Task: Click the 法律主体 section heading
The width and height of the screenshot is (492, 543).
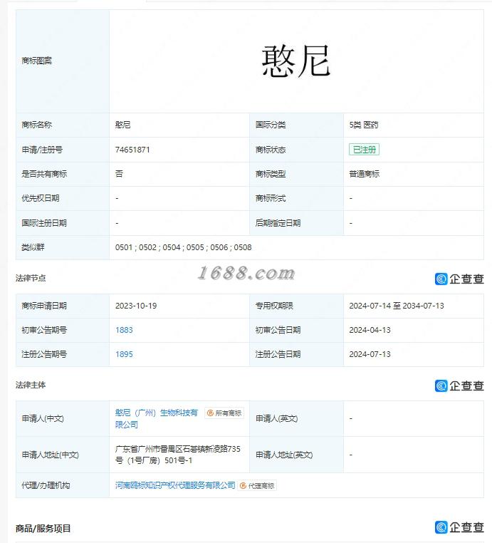Action: (31, 385)
